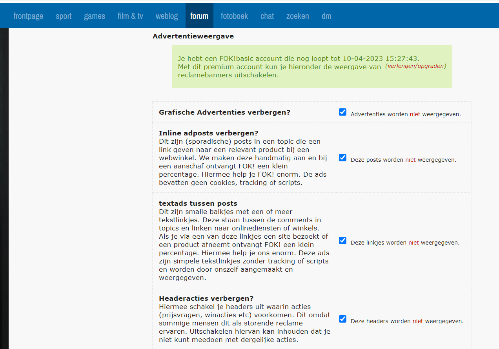The image size is (499, 349).
Task: Open the fotoboek section
Action: click(x=234, y=16)
